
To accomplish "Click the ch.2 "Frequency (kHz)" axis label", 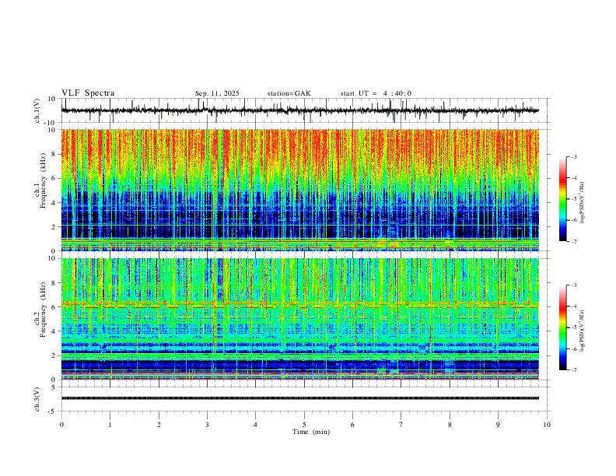I will click(x=43, y=310).
